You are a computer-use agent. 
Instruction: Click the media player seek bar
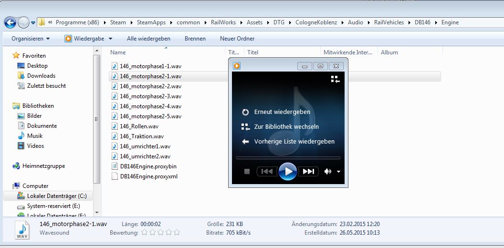click(288, 158)
